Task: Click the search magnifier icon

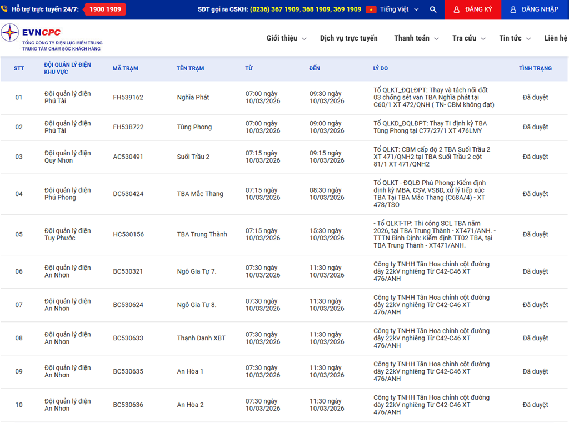Action: click(x=433, y=9)
